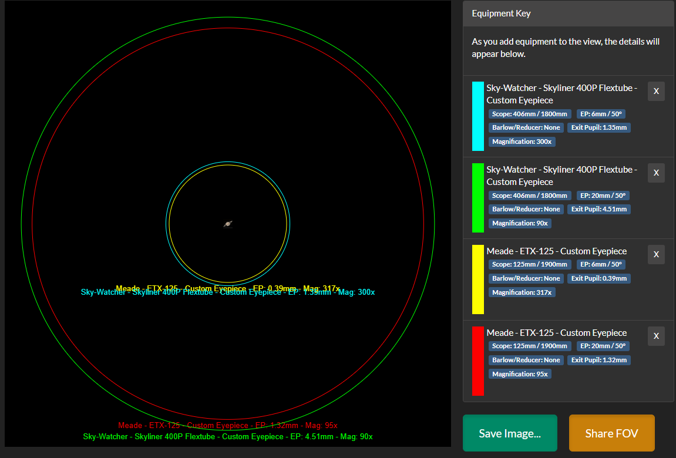This screenshot has width=676, height=458.
Task: Click the green Skyliner title in equipment key
Action: click(561, 176)
